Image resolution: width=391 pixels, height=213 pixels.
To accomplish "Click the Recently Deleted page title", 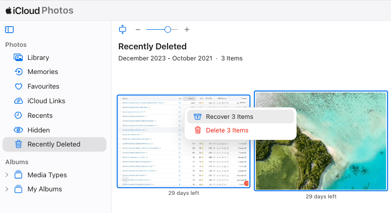I will (x=152, y=46).
